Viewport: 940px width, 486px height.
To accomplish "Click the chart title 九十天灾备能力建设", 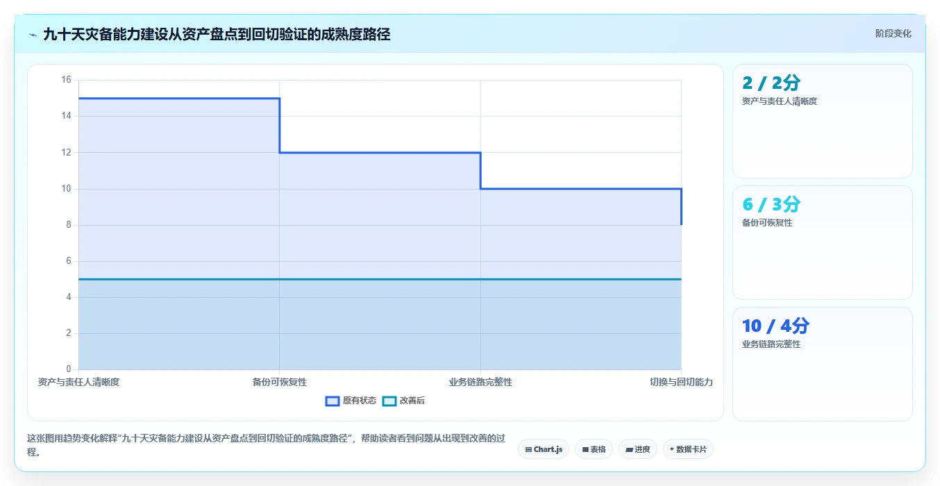I will [217, 34].
